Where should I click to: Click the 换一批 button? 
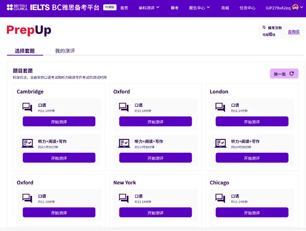pos(284,74)
